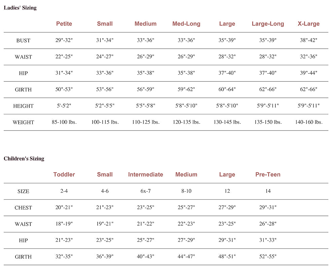Screen dimensions: 332x269
Task: Click the Petite column header
Action: [64, 24]
